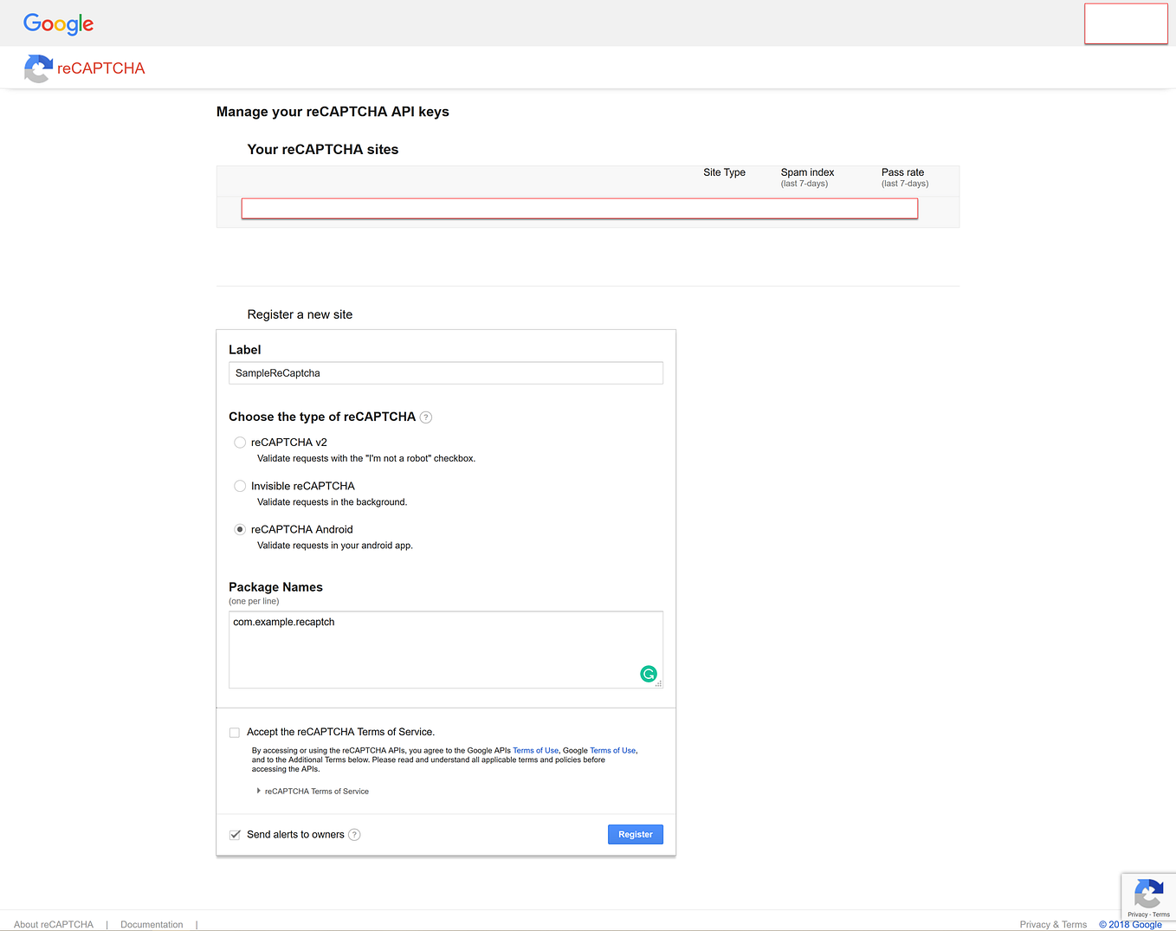This screenshot has width=1176, height=931.
Task: Click inside the Label text field
Action: (x=445, y=372)
